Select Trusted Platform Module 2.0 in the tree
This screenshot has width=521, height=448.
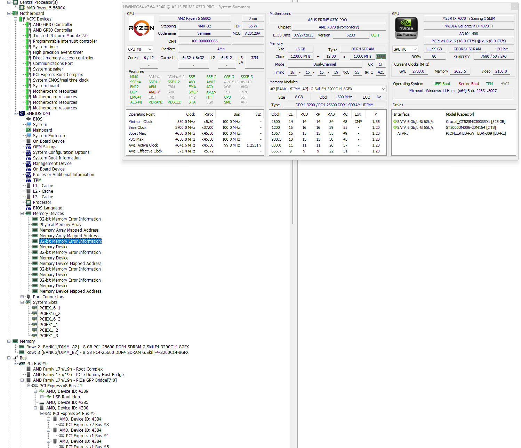pyautogui.click(x=60, y=35)
